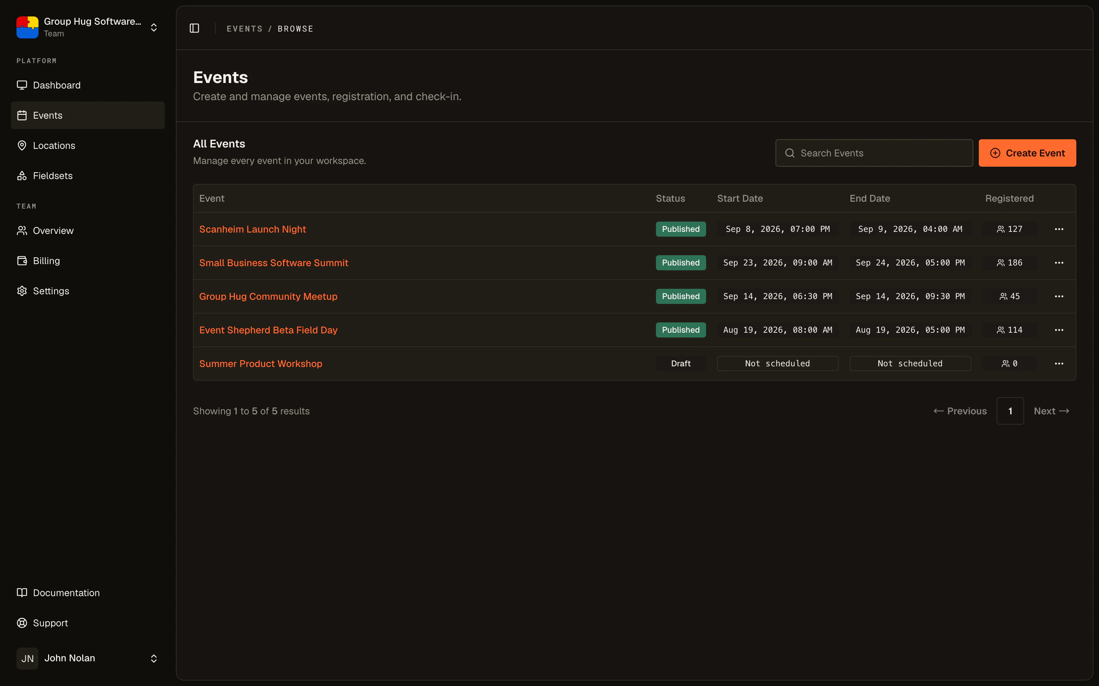Toggle the sidebar panel icon
The image size is (1099, 686).
pyautogui.click(x=194, y=28)
